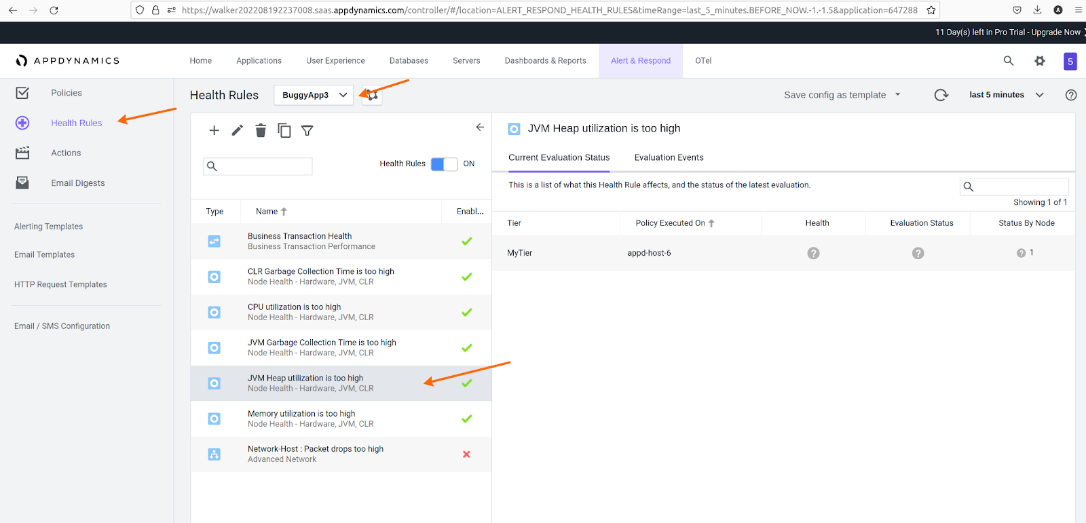Open HTTP Request Templates in sidebar
This screenshot has height=523, width=1086.
60,285
